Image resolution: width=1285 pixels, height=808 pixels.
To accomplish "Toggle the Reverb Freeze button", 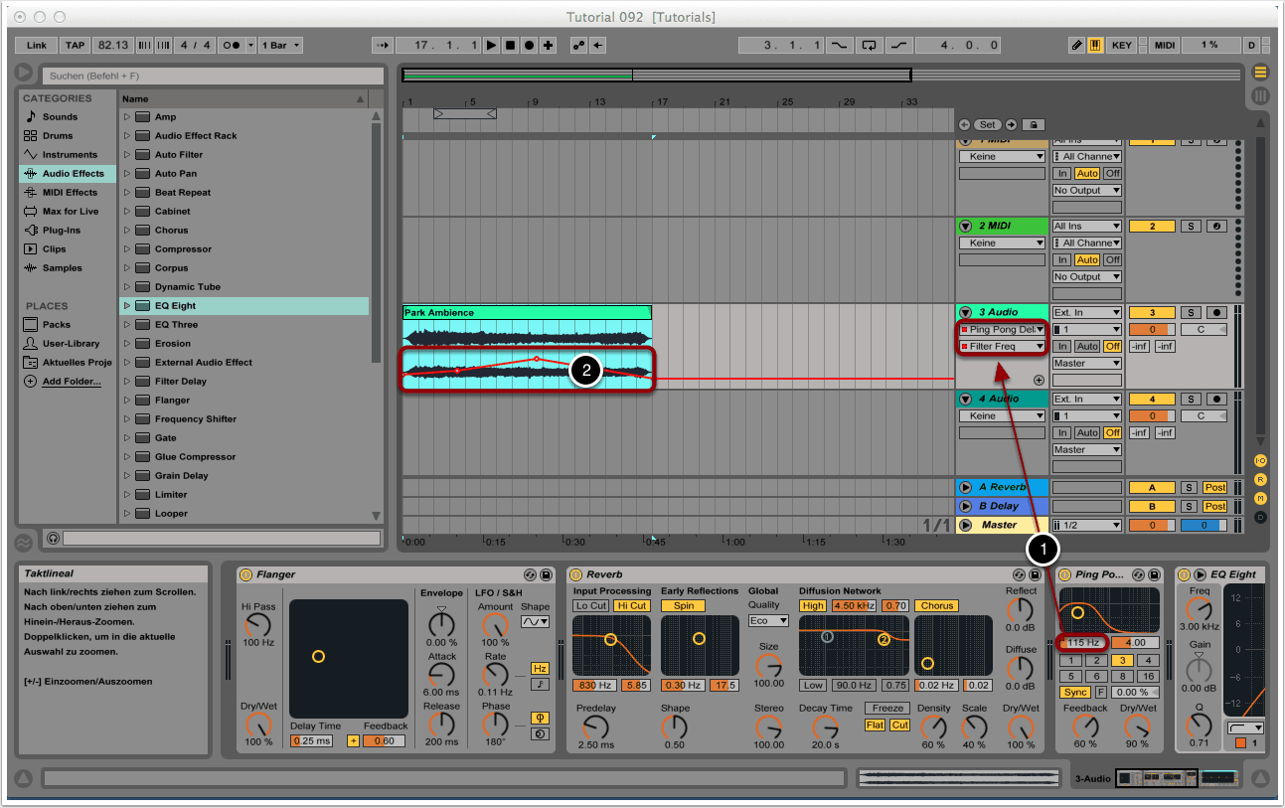I will pos(886,709).
